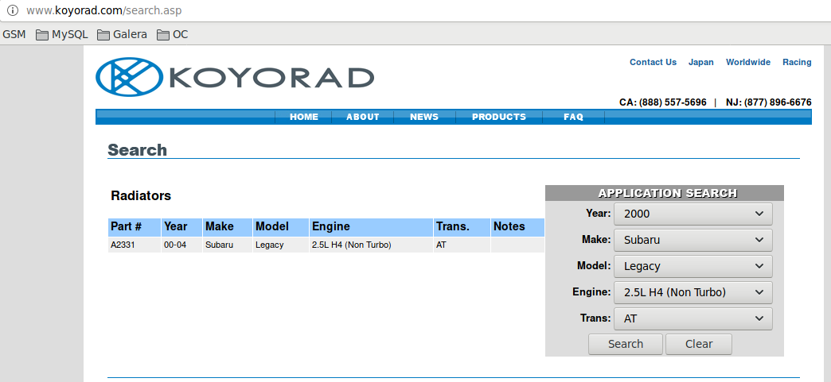
Task: Click the Make column header in table
Action: (x=228, y=227)
